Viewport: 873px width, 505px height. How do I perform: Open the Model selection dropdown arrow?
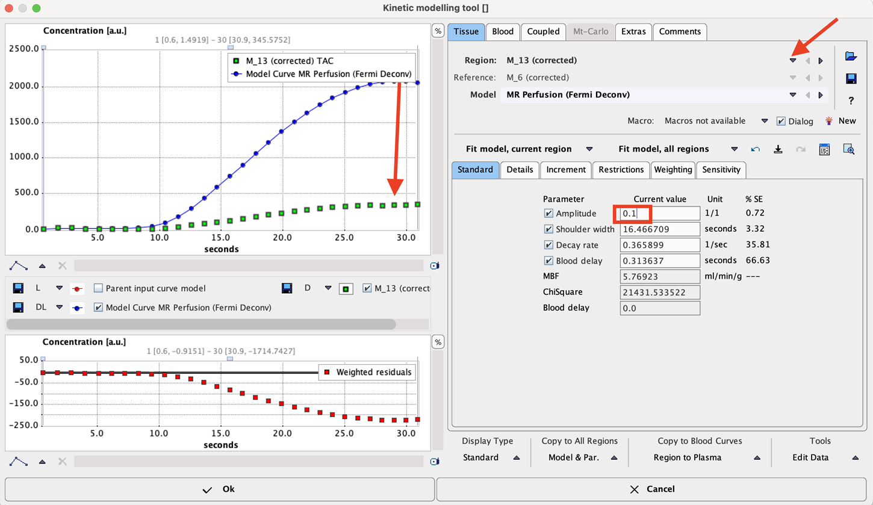coord(793,95)
